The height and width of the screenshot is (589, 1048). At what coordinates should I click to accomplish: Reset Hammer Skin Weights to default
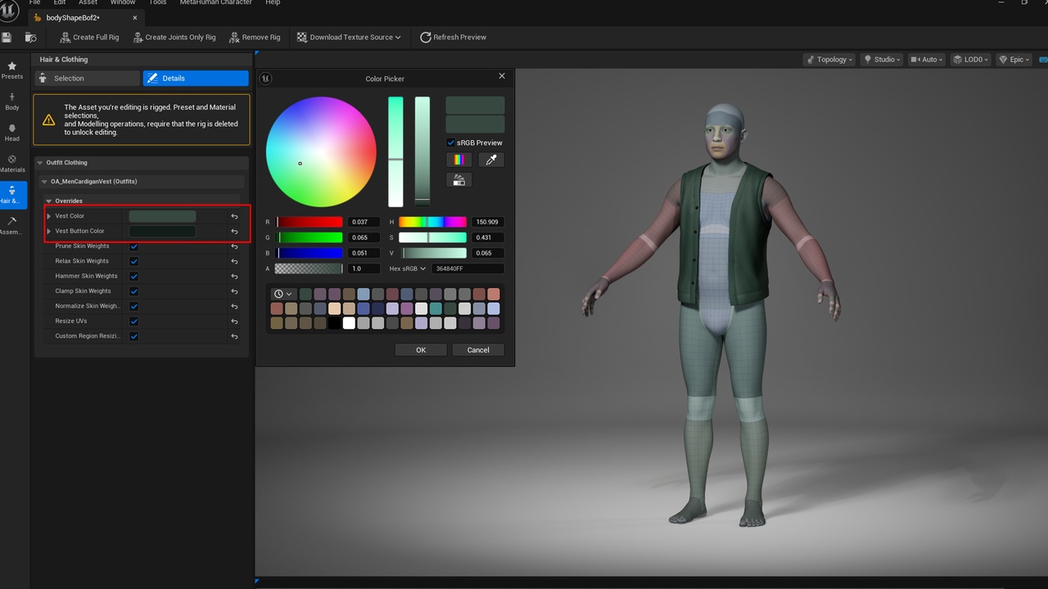click(x=234, y=277)
